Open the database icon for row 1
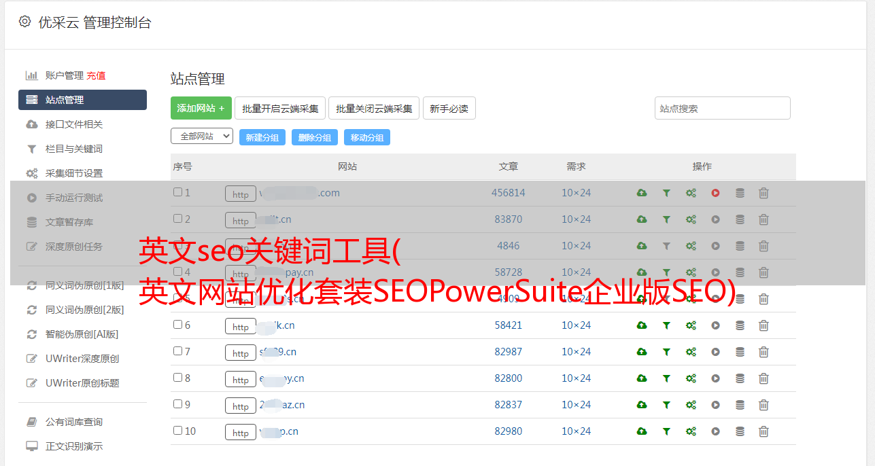Viewport: 875px width, 466px height. (740, 193)
